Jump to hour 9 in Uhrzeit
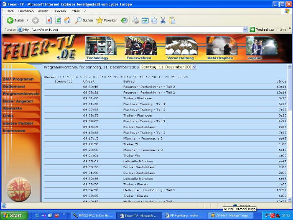This screenshot has height=220, width=293. pyautogui.click(x=98, y=77)
